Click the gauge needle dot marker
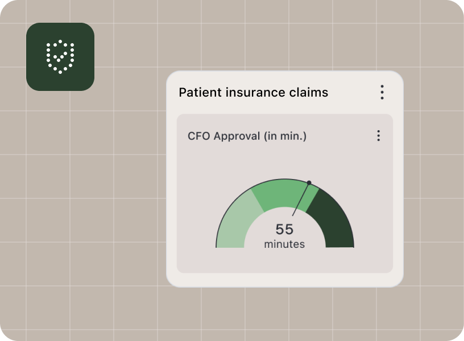Screen dimensions: 464x341 click(310, 182)
